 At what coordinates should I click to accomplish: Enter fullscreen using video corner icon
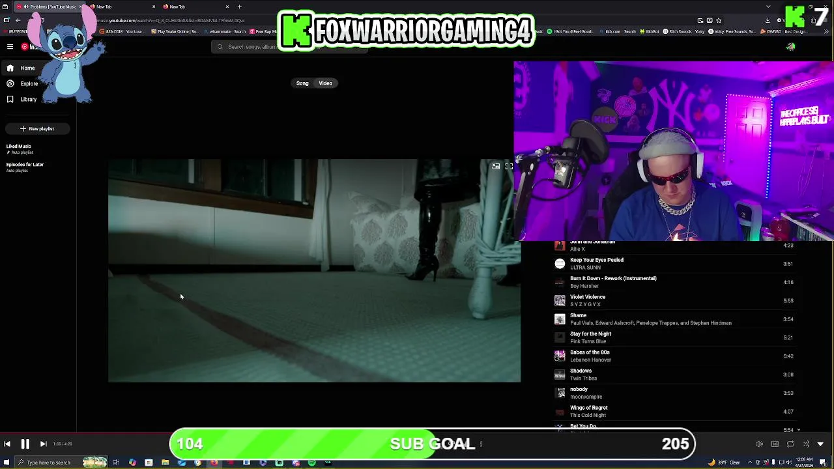click(x=510, y=167)
